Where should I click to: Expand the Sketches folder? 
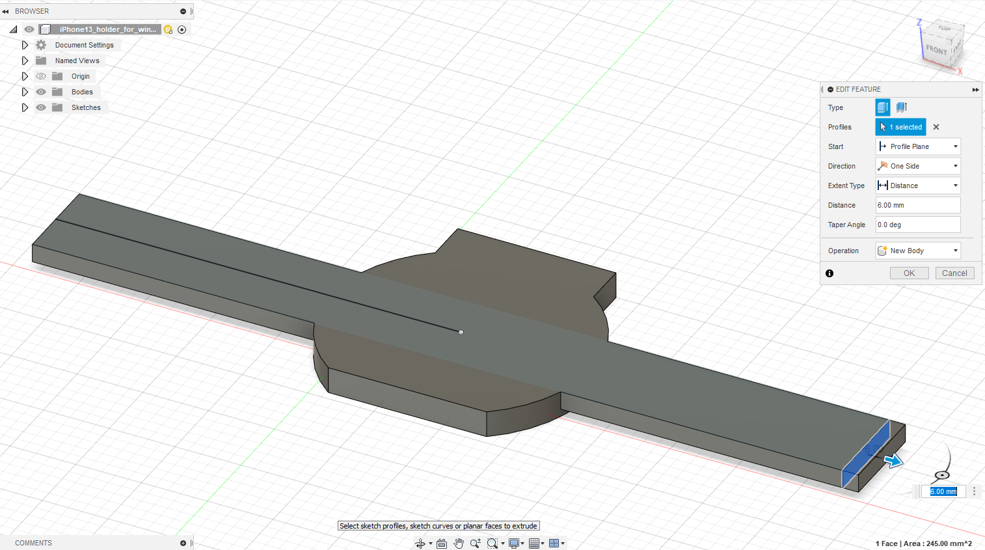25,107
